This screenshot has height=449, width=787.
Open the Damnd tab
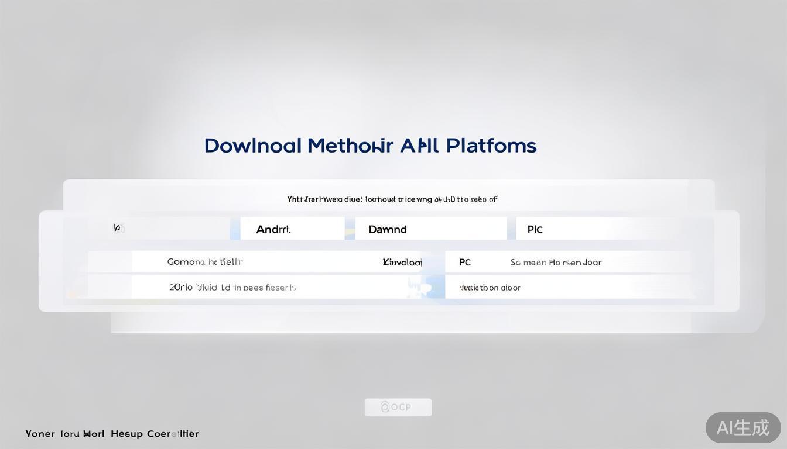click(387, 229)
